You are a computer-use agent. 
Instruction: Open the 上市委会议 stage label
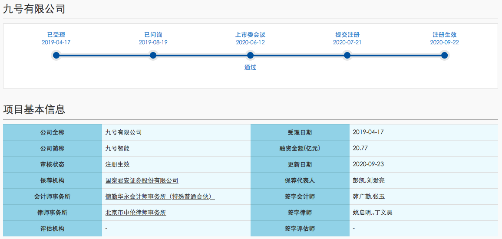pyautogui.click(x=251, y=35)
